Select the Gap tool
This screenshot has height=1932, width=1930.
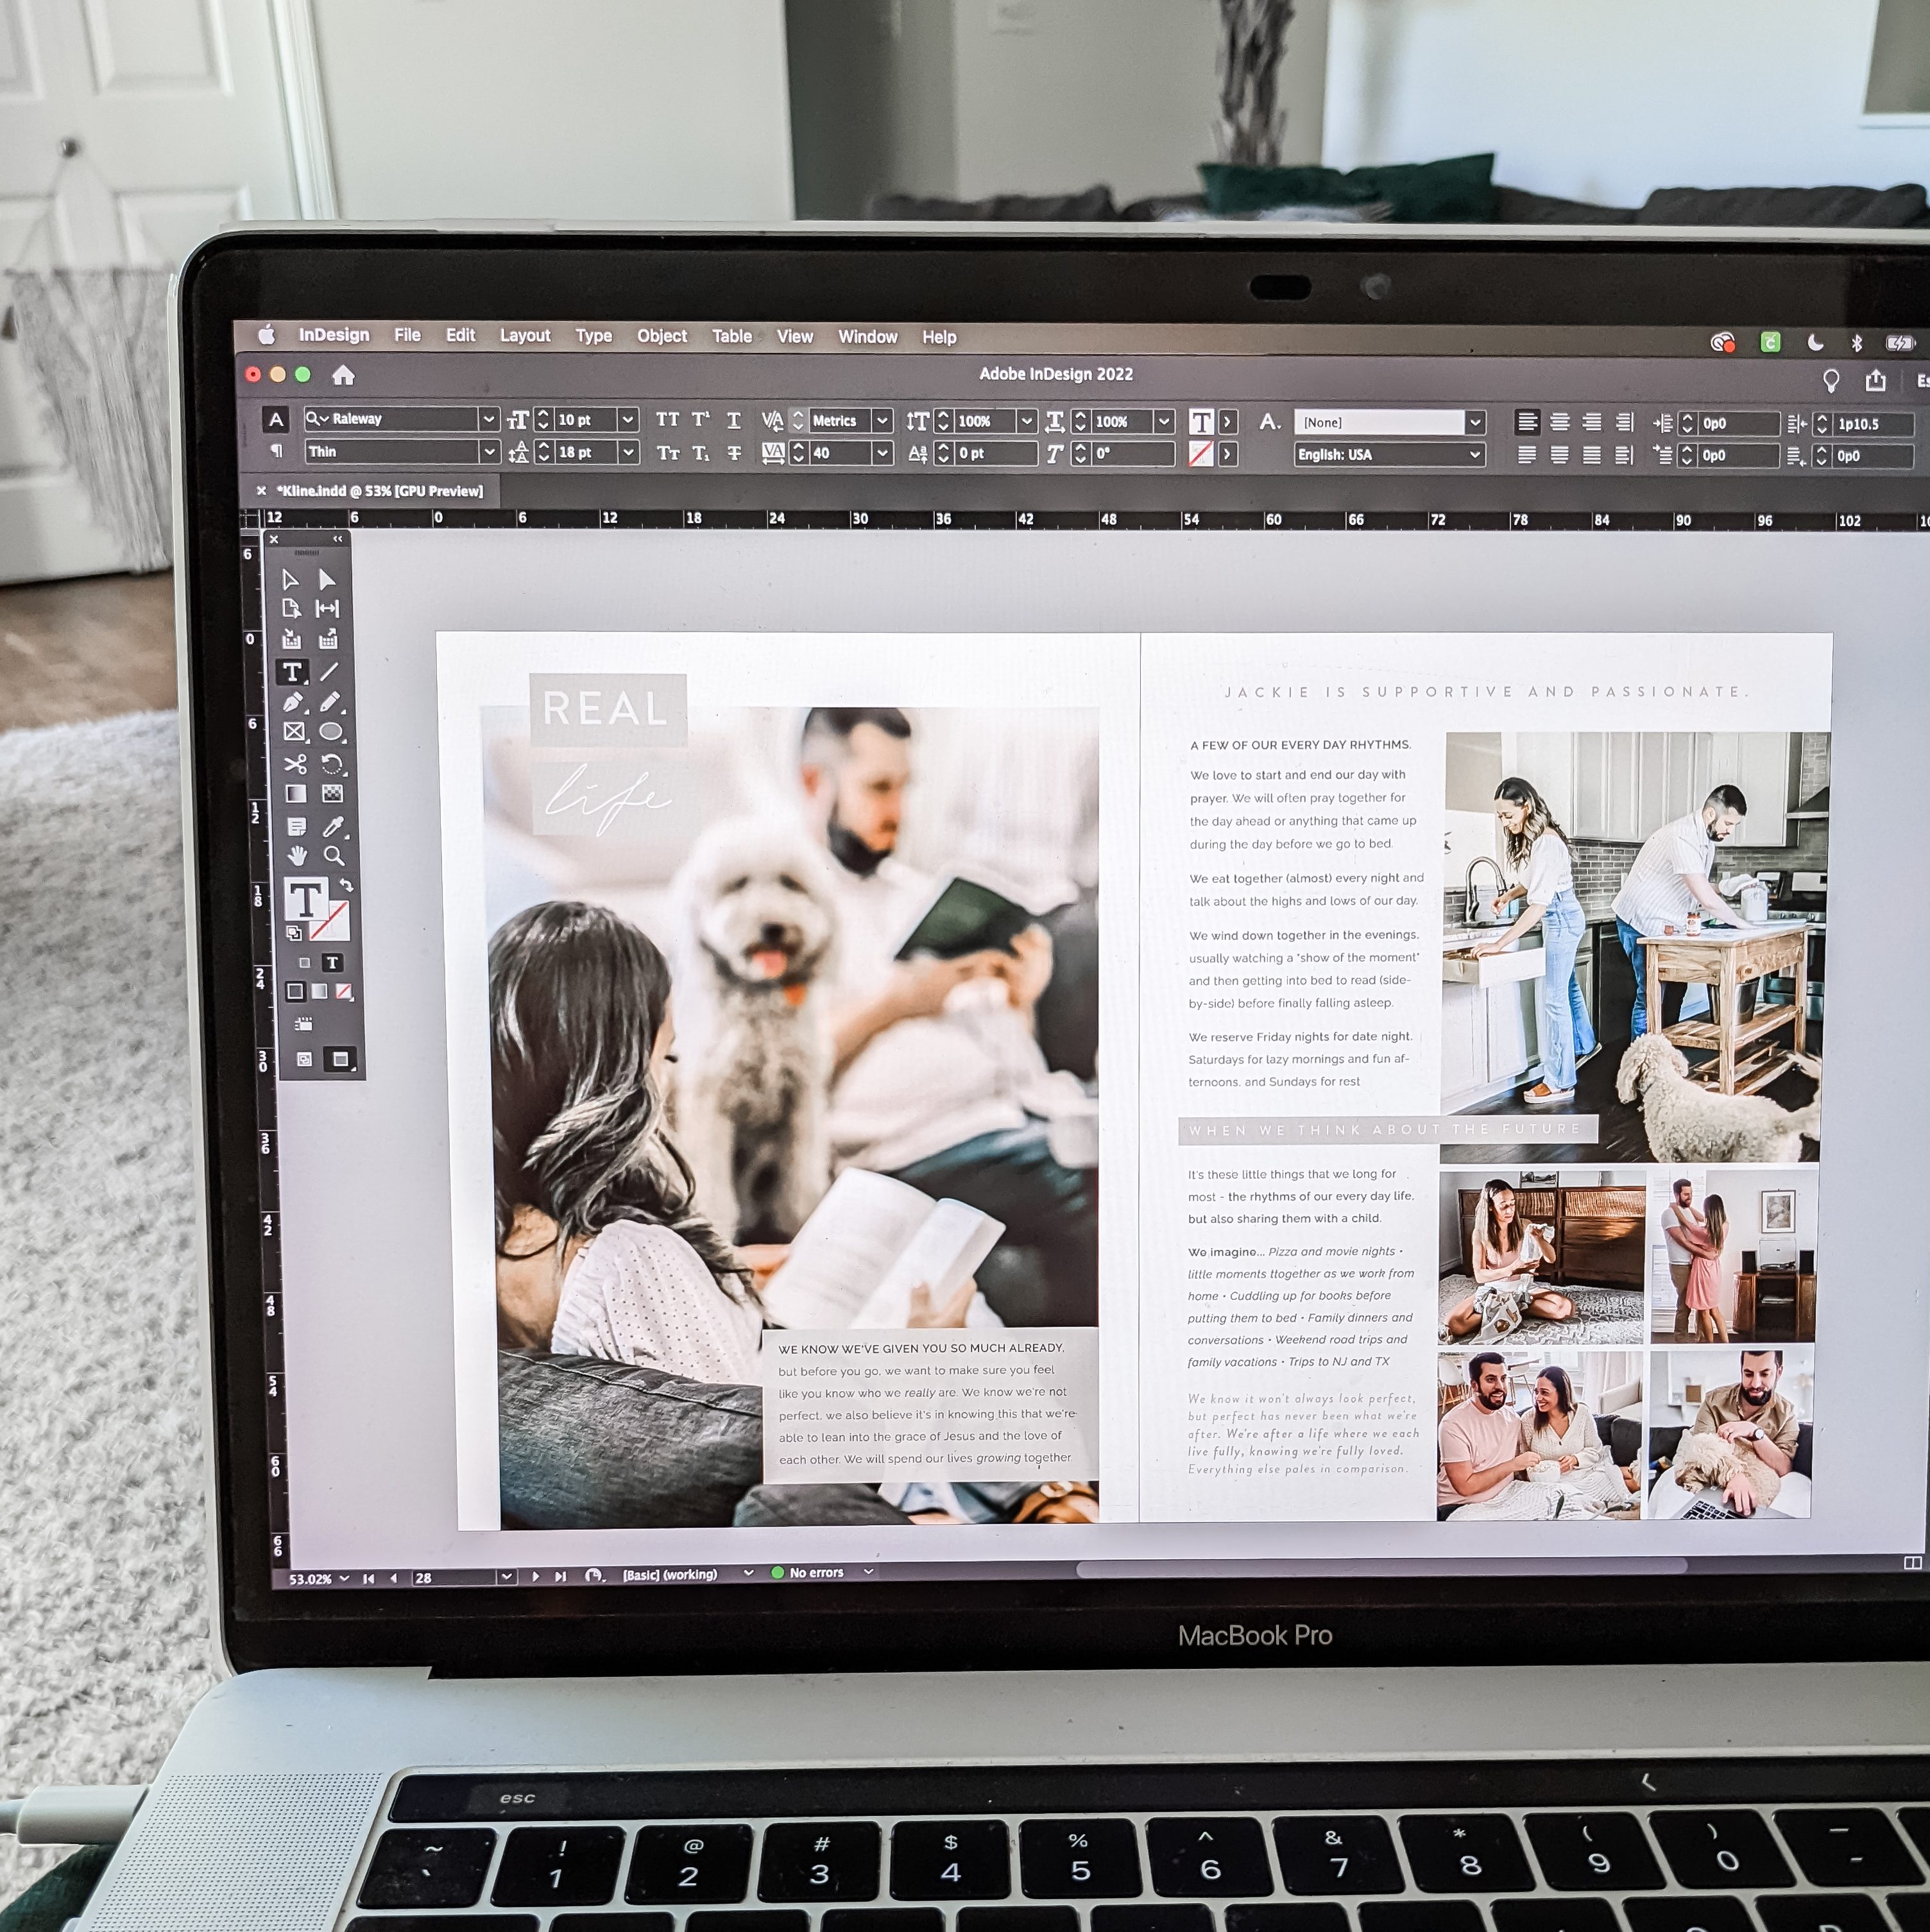point(327,609)
